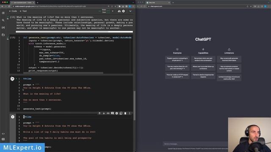Copy link to the selected cell
This screenshot has width=271, height=152.
[x=108, y=113]
